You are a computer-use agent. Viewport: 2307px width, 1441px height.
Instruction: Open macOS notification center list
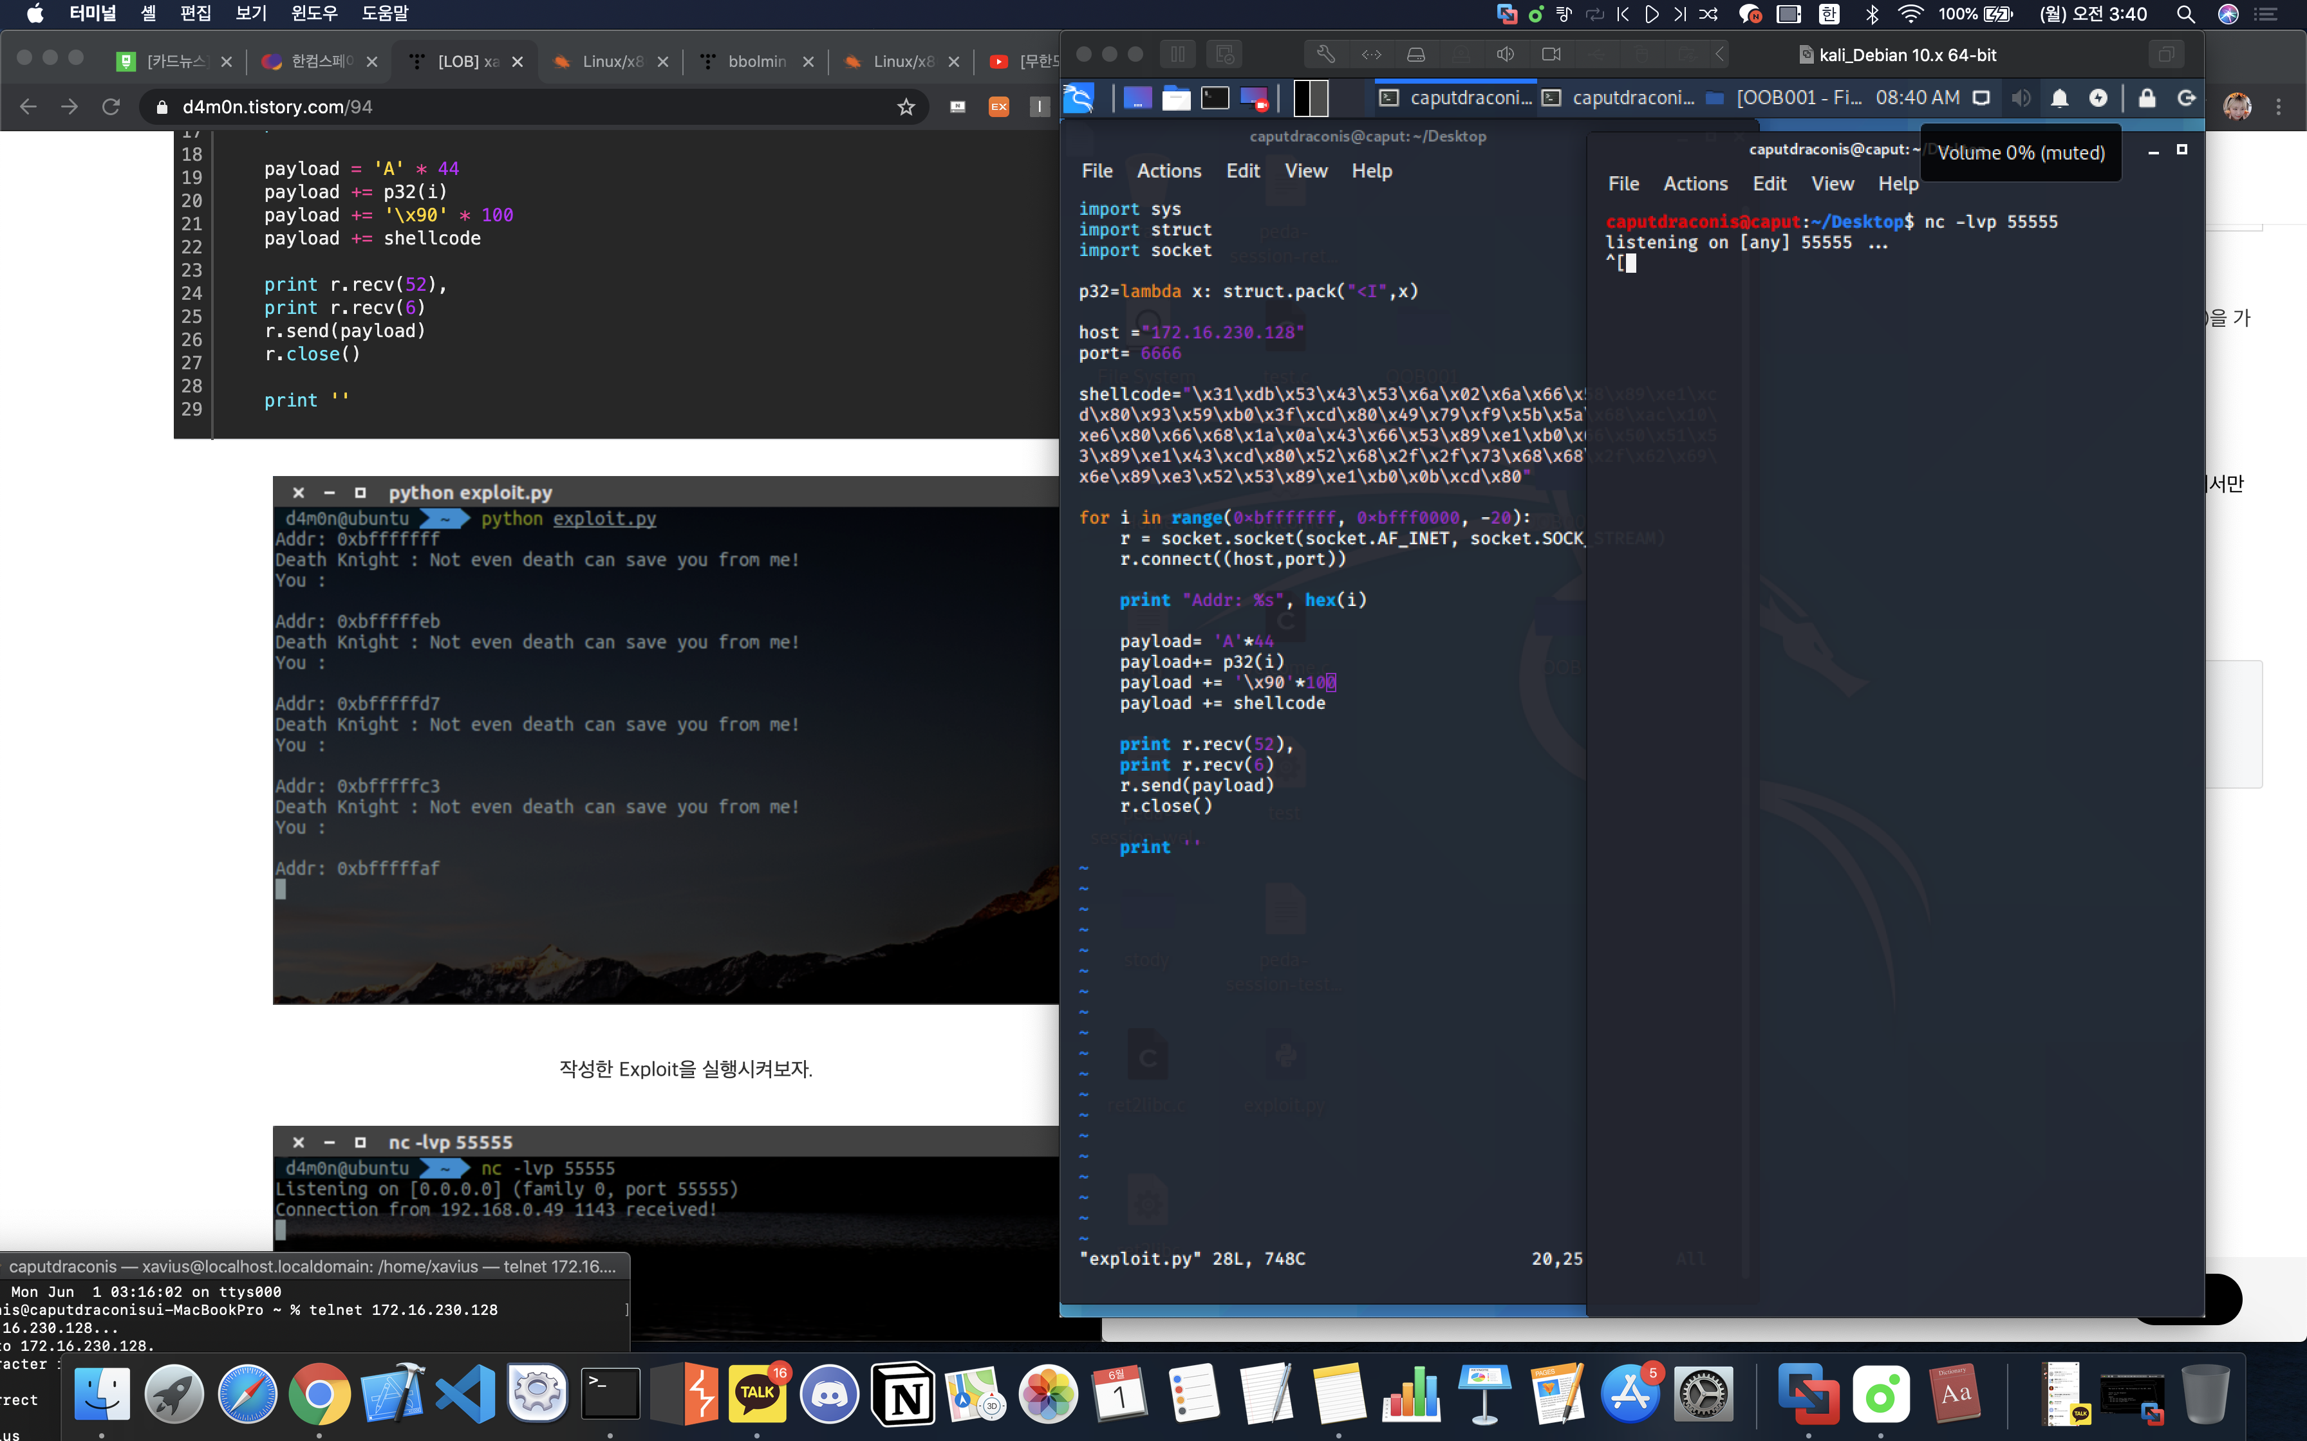click(2265, 14)
